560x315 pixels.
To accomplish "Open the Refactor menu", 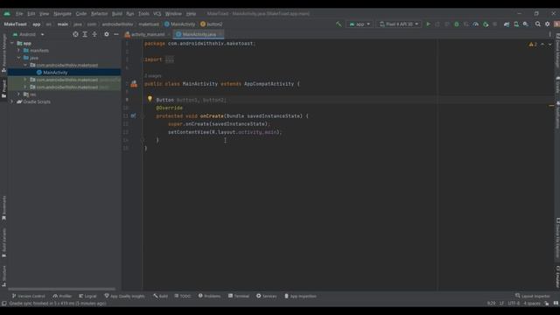I will coord(99,14).
